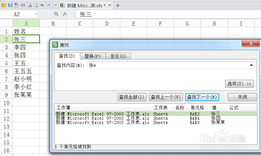Click the 值 results column header

(x=219, y=108)
